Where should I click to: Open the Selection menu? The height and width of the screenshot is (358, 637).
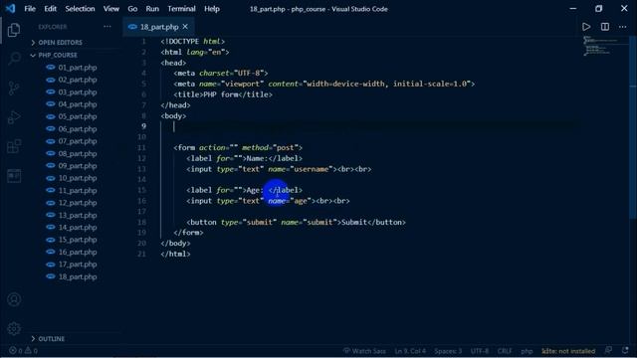point(80,9)
